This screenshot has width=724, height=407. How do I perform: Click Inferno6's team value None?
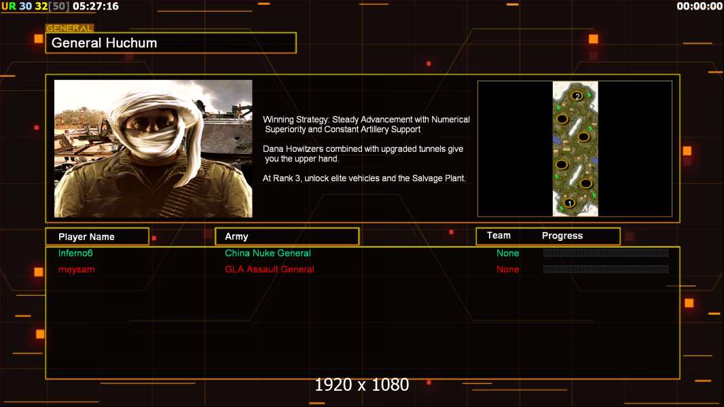click(x=507, y=253)
